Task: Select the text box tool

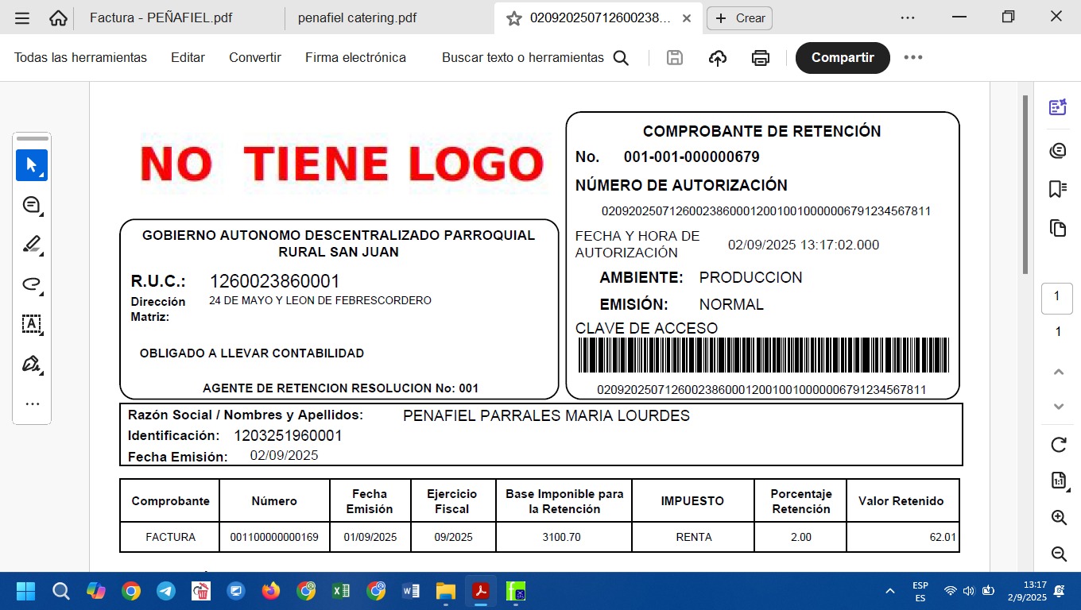Action: coord(32,324)
